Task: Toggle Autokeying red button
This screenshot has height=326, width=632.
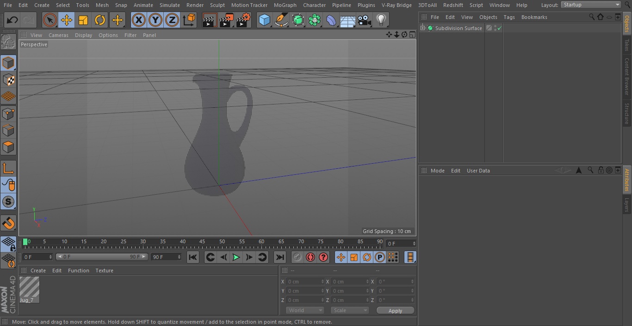Action: pyautogui.click(x=310, y=257)
